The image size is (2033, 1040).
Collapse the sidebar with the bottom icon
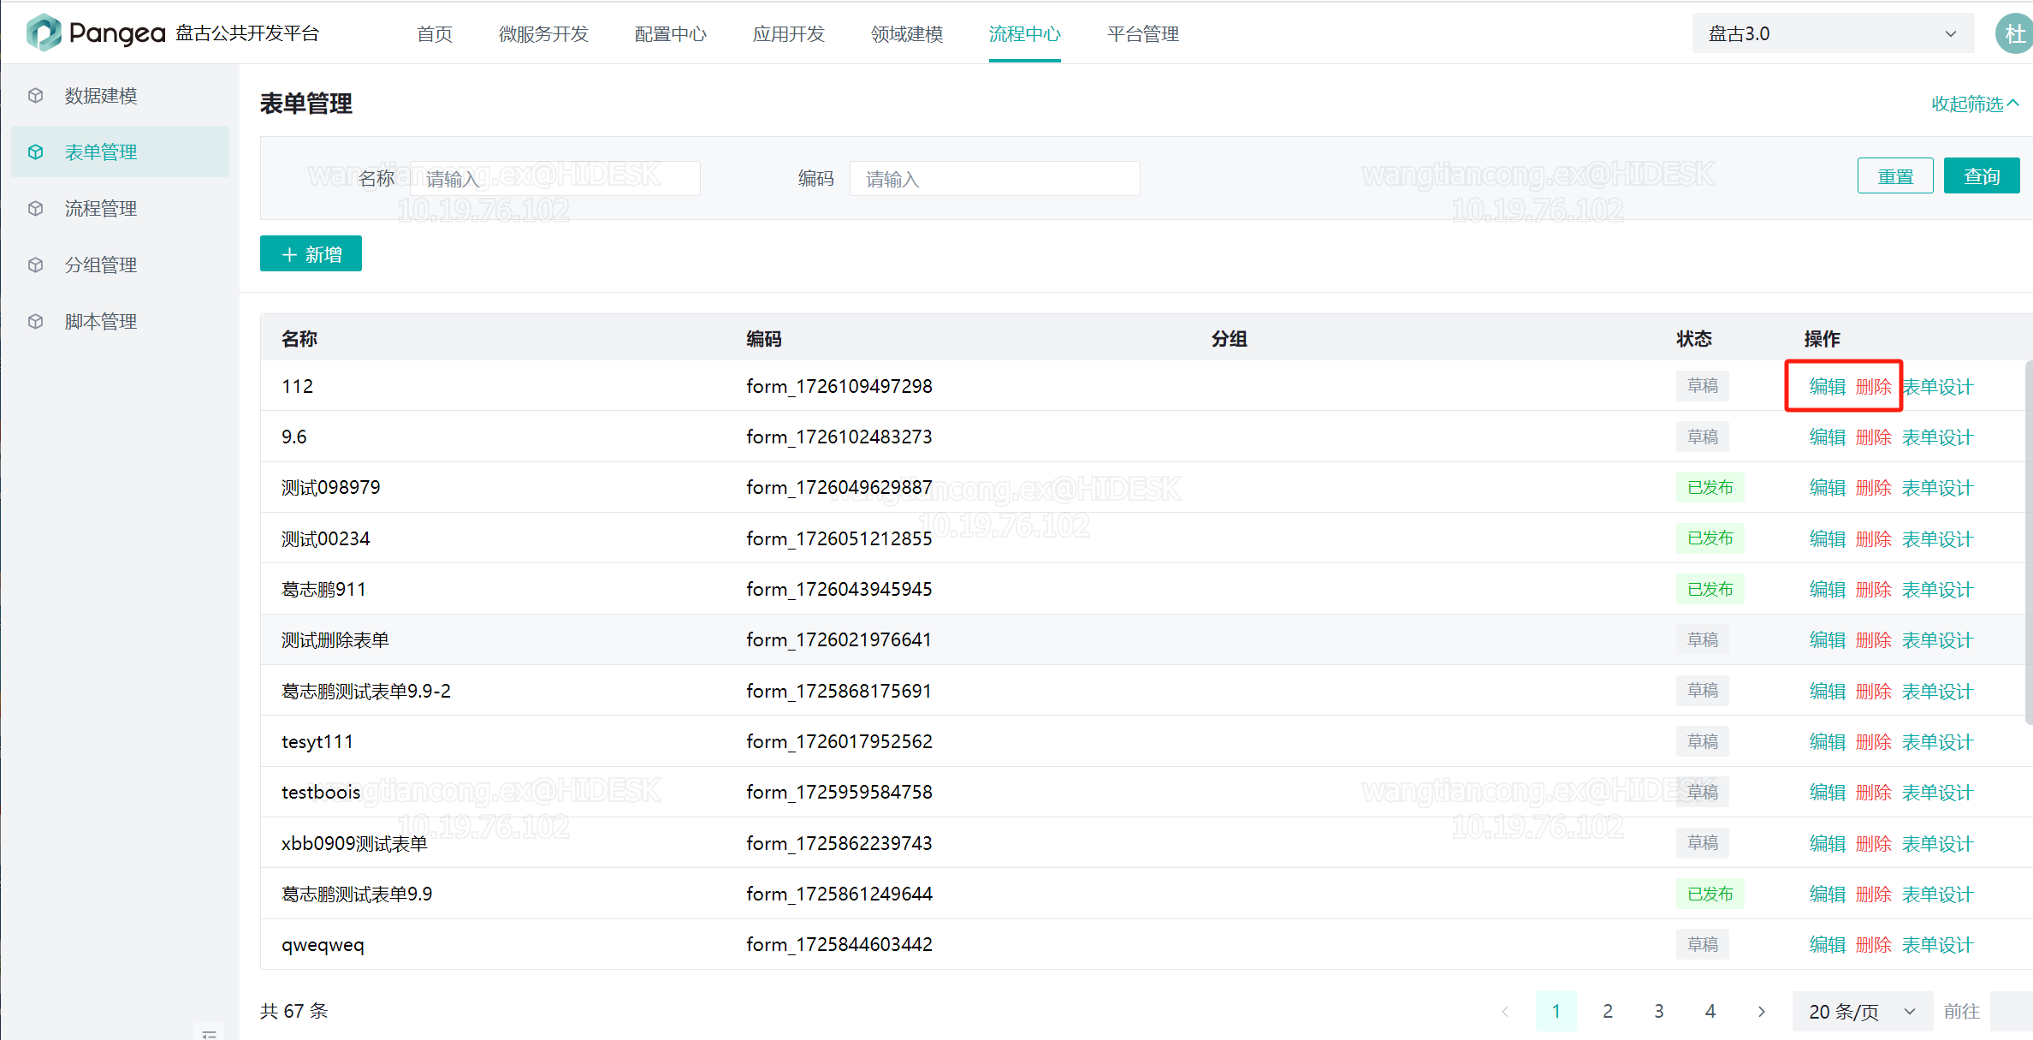point(209,1033)
